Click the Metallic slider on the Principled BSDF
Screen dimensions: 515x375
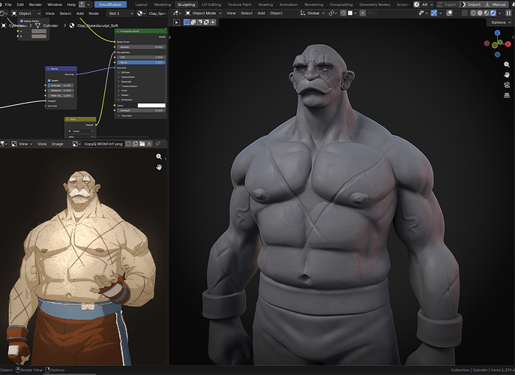[x=141, y=47]
